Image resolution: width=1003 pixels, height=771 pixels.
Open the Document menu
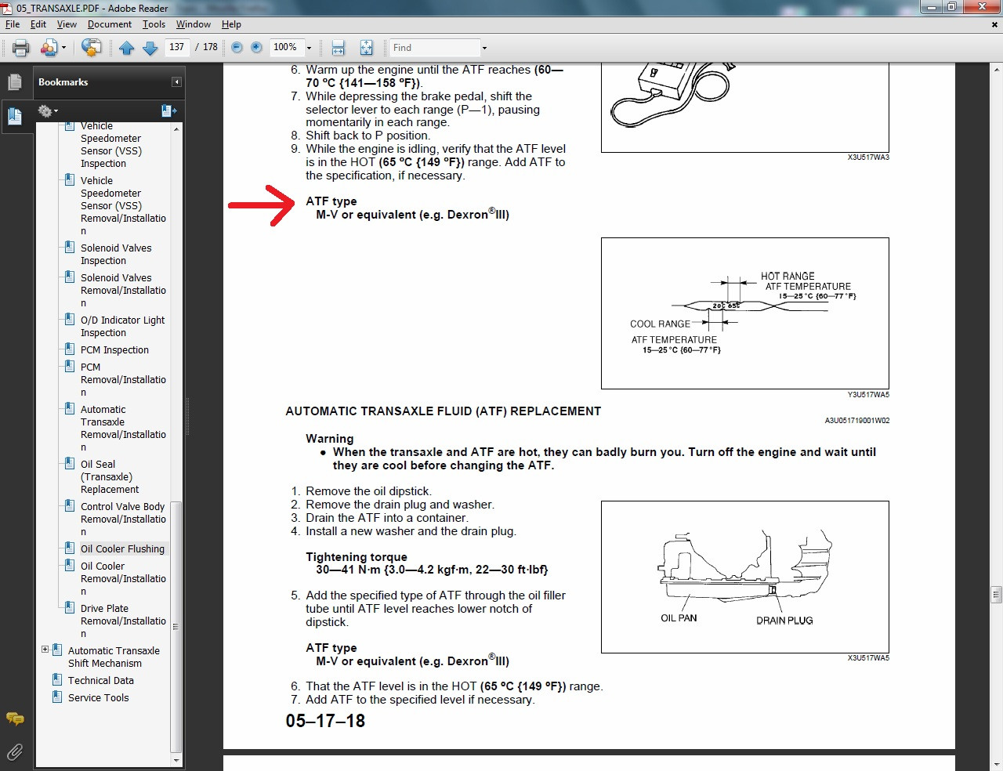click(110, 24)
